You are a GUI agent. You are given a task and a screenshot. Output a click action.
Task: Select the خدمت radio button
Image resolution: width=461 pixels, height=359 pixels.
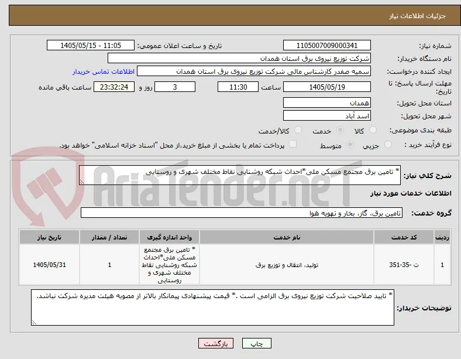point(340,130)
